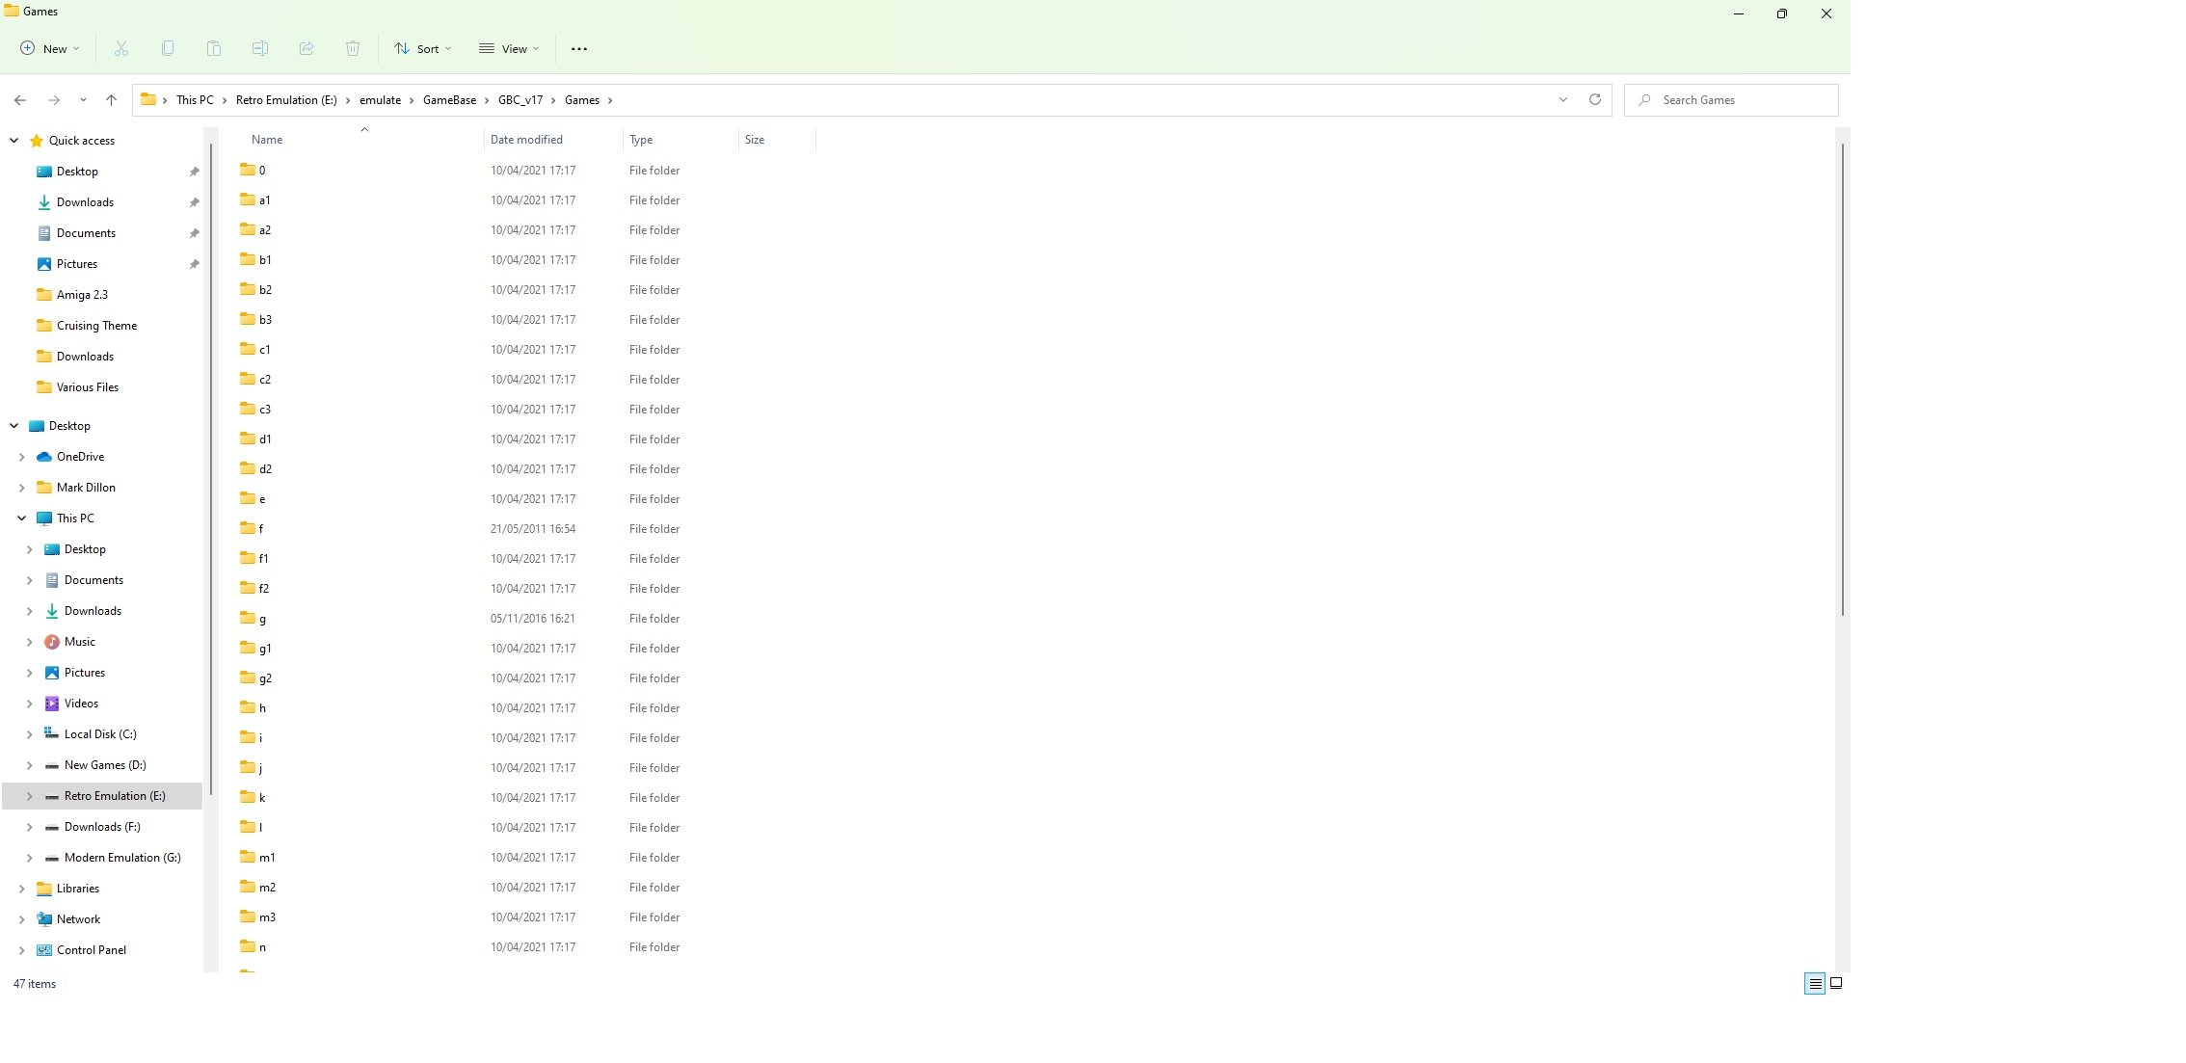The height and width of the screenshot is (1063, 2186).
Task: Open Network in navigation pane
Action: (78, 919)
